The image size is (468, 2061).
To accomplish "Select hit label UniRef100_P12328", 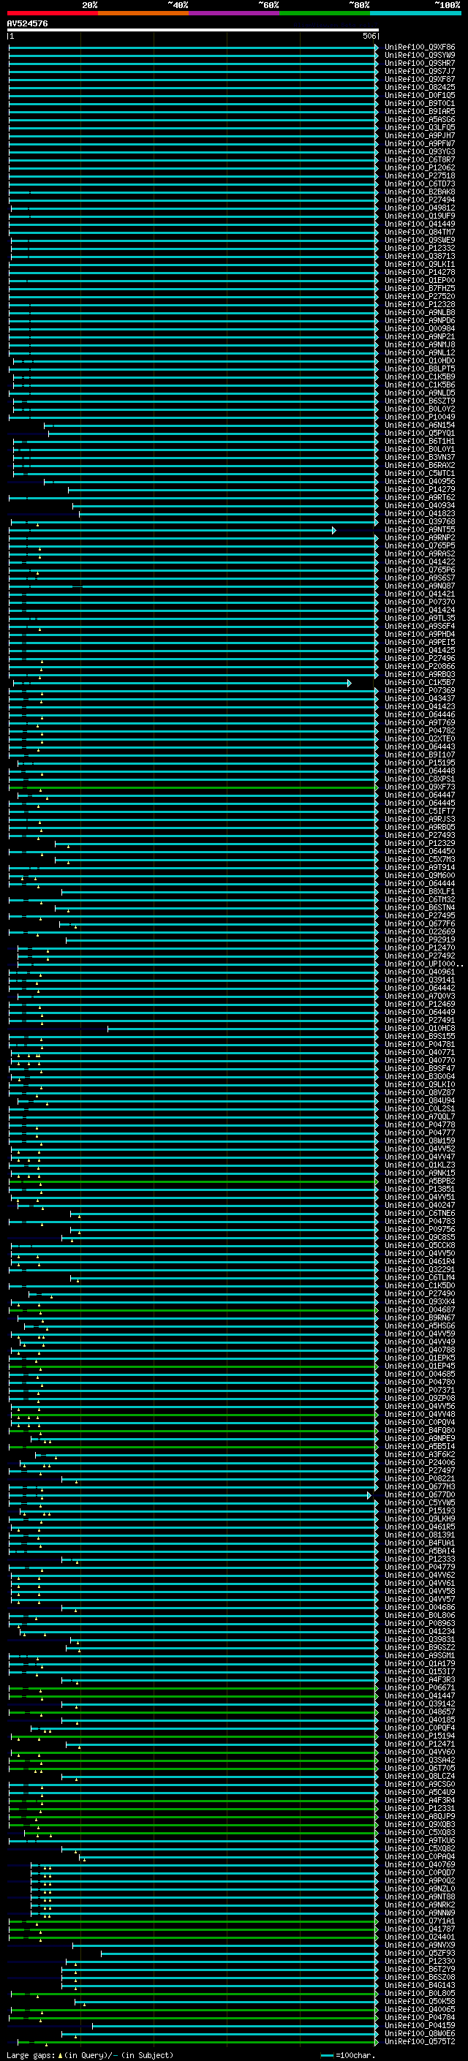I will 420,305.
